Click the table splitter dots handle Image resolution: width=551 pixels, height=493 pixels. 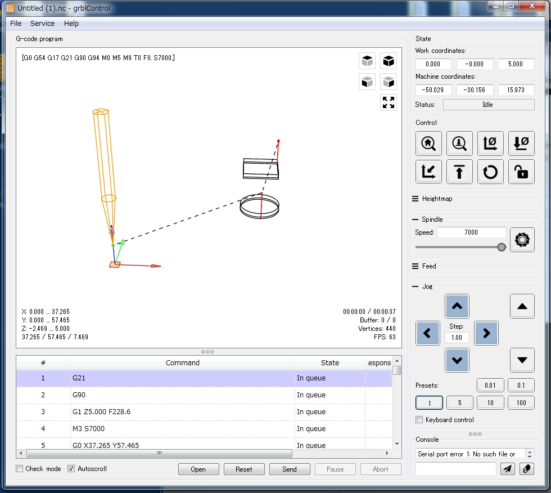click(207, 352)
